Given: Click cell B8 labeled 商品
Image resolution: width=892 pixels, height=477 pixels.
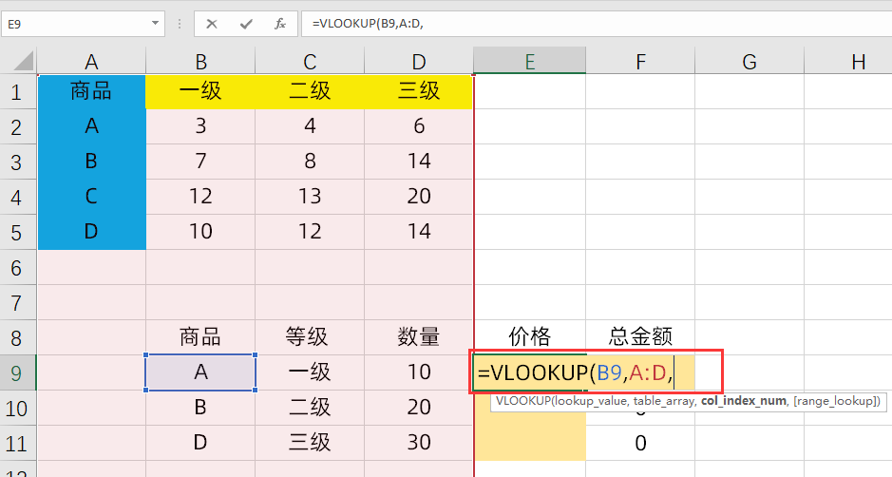Looking at the screenshot, I should (200, 337).
